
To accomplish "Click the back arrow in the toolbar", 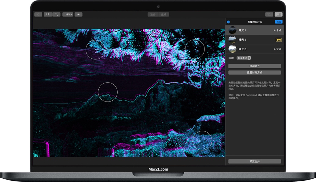I will click(38, 14).
